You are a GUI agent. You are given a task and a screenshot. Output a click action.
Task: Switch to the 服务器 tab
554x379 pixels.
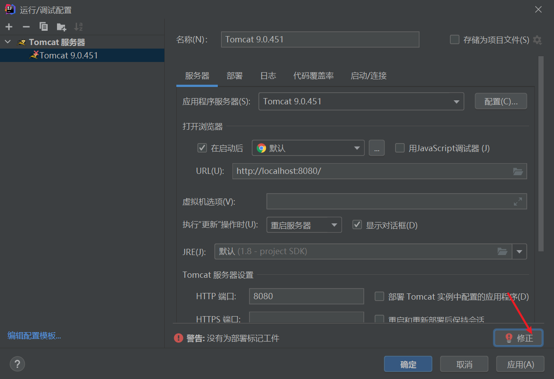[x=197, y=76]
